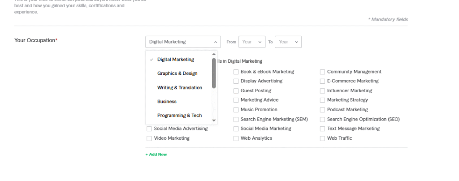The width and height of the screenshot is (459, 181).
Task: Check Social Media Advertising option
Action: click(149, 129)
